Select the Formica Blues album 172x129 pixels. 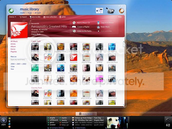coord(60,69)
